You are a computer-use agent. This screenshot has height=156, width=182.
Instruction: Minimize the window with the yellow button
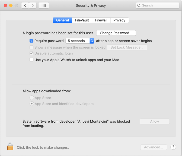coord(11,5)
